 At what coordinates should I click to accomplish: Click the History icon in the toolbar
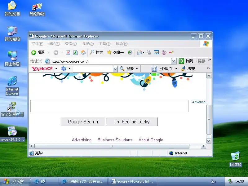point(130,52)
